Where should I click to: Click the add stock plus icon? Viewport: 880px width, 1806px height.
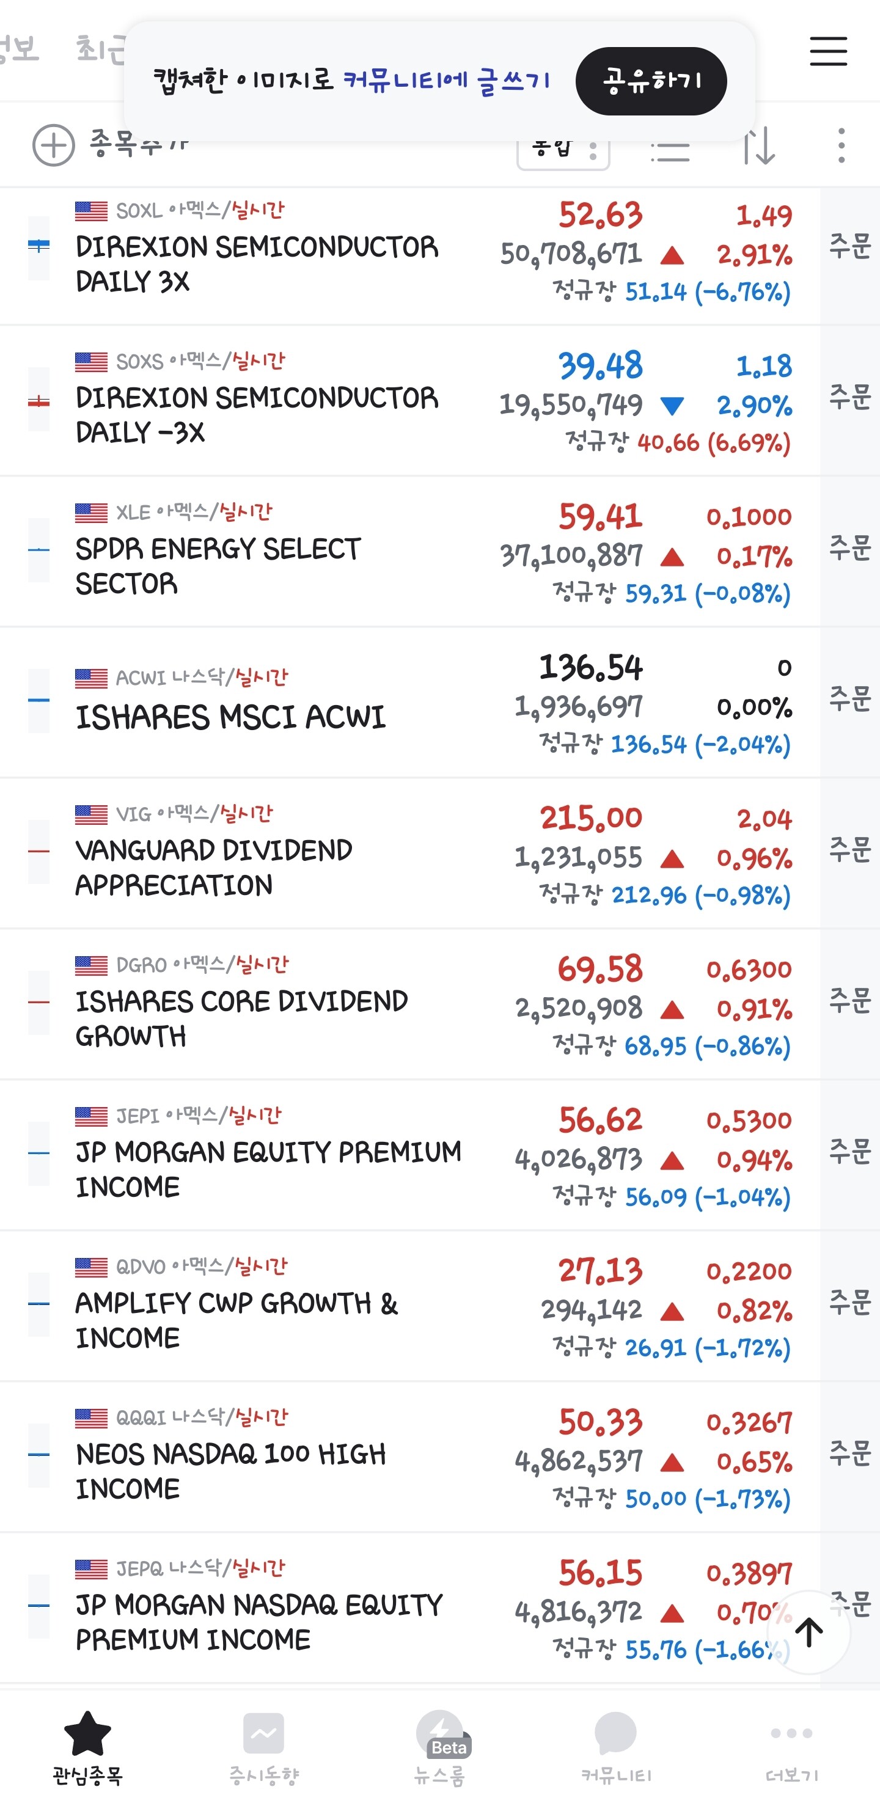(x=53, y=145)
